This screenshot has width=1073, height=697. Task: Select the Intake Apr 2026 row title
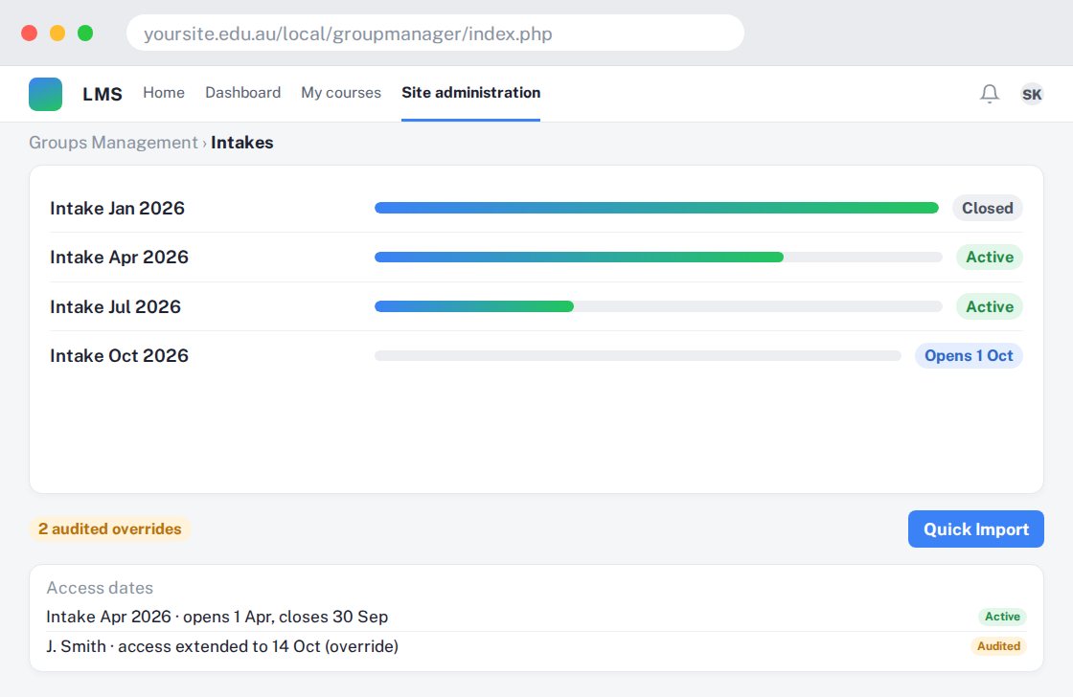119,258
